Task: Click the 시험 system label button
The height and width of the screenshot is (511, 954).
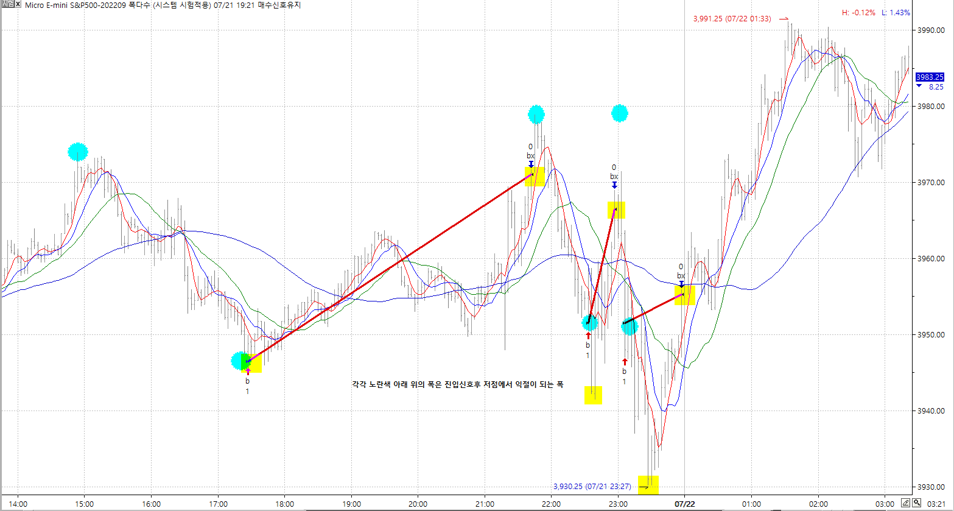Action: 7,5
